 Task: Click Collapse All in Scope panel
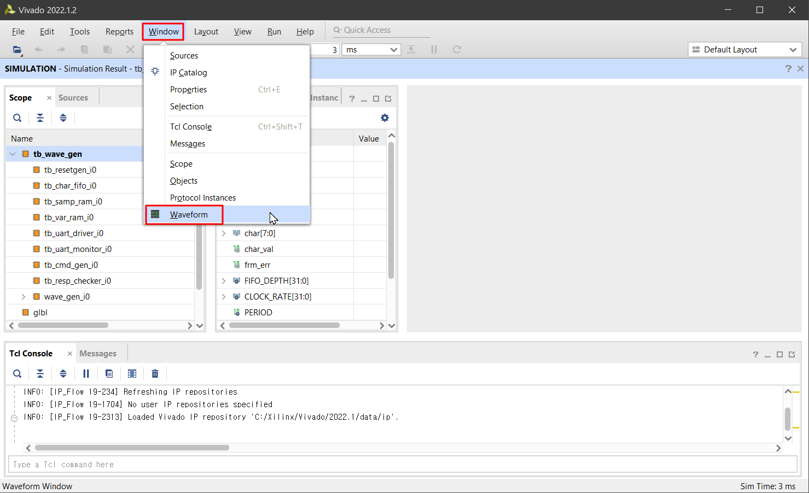(x=40, y=118)
